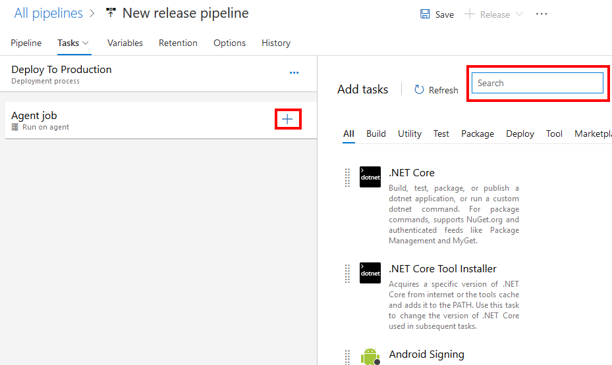This screenshot has width=612, height=365.
Task: Click the Run on agent server icon
Action: pyautogui.click(x=15, y=127)
